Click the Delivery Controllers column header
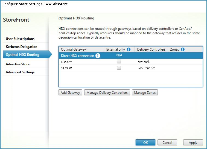 pyautogui.click(x=151, y=49)
